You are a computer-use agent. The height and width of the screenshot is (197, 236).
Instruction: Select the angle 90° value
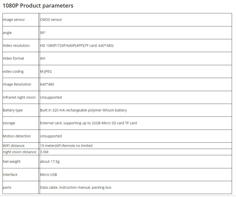43,33
